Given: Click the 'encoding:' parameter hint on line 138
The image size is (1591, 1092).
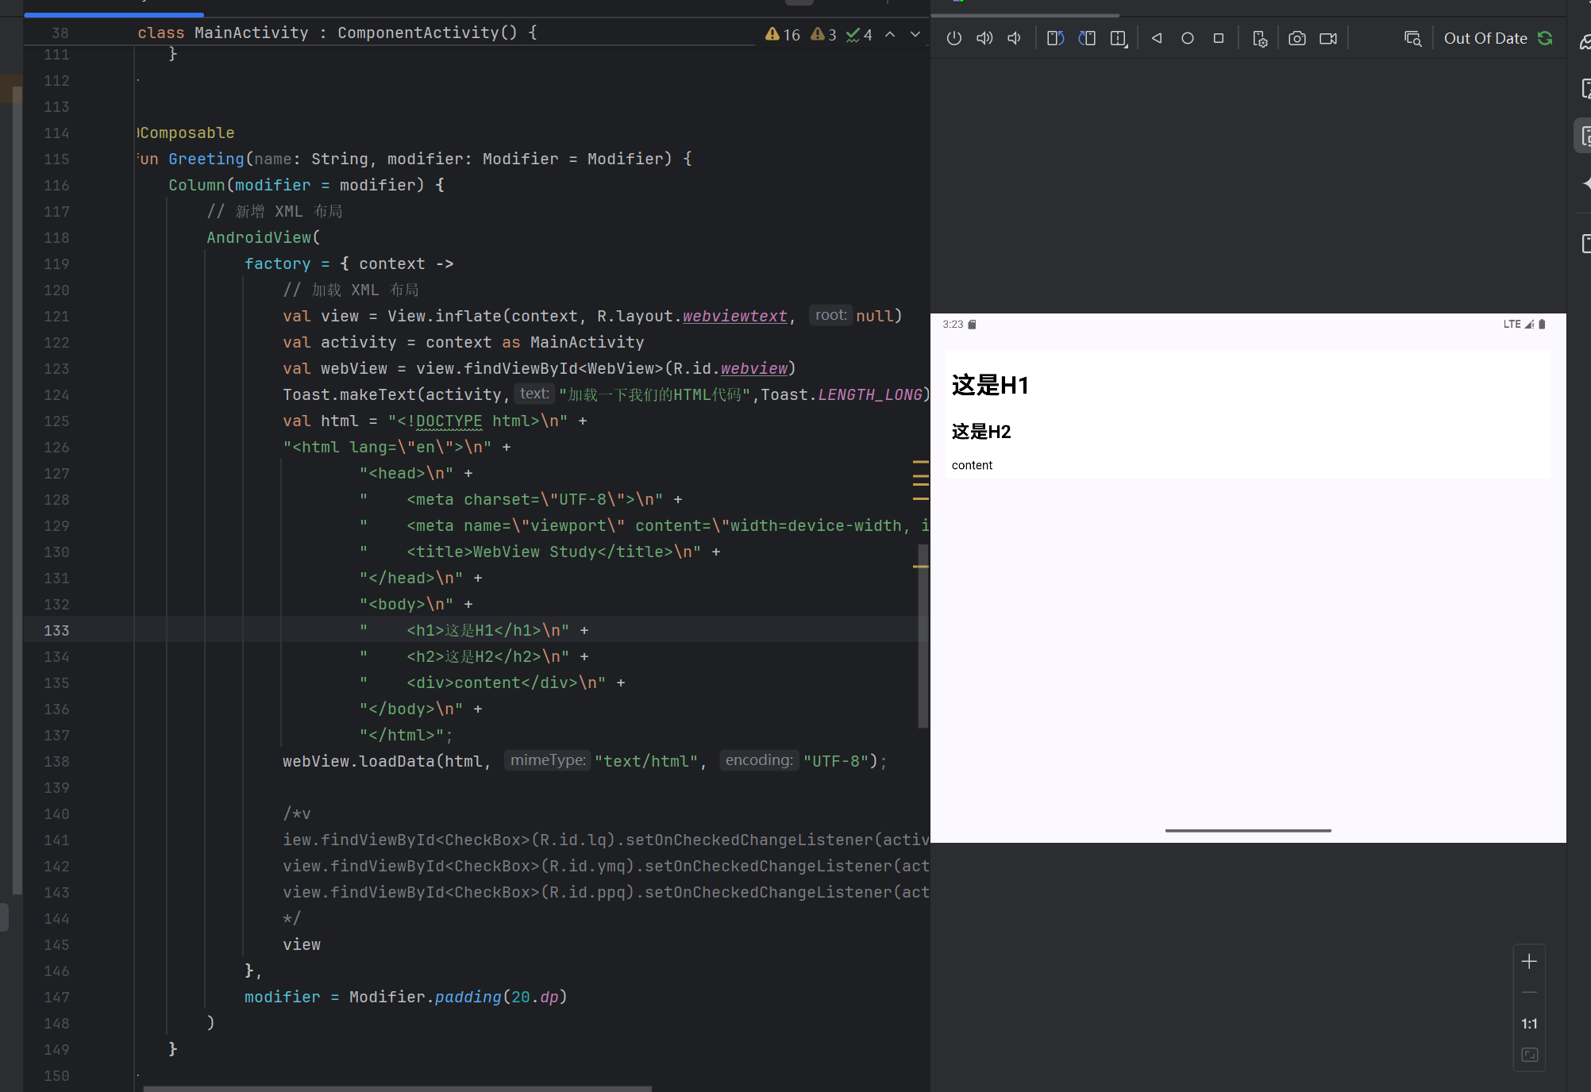Looking at the screenshot, I should [759, 760].
